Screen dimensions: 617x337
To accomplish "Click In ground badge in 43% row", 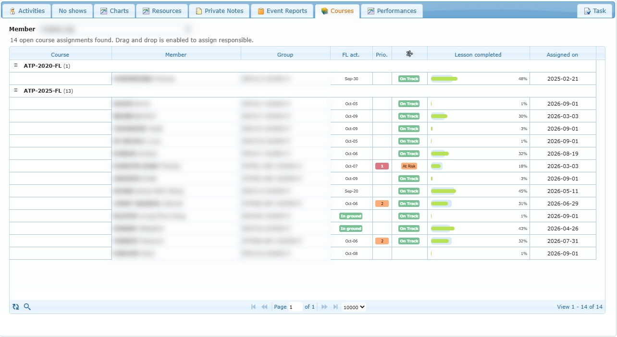I will coord(351,229).
